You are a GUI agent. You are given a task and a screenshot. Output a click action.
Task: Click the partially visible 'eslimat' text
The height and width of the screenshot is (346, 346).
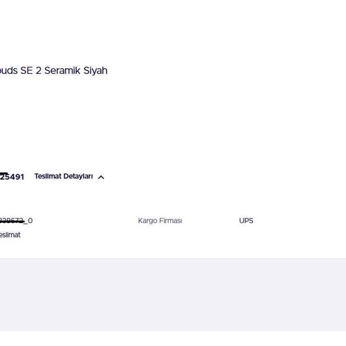(10, 235)
